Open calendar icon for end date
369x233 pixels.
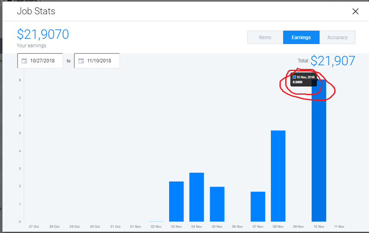pyautogui.click(x=81, y=61)
